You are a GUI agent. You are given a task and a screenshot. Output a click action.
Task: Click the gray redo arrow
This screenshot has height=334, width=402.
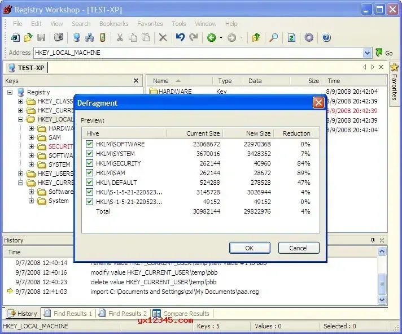194,37
